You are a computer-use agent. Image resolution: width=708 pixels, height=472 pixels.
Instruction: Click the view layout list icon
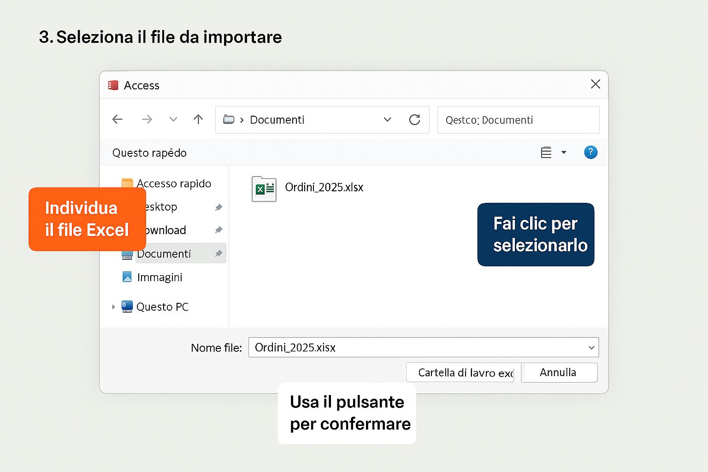click(546, 153)
